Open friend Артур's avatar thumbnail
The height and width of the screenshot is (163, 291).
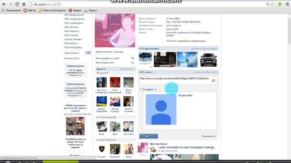pos(115,101)
